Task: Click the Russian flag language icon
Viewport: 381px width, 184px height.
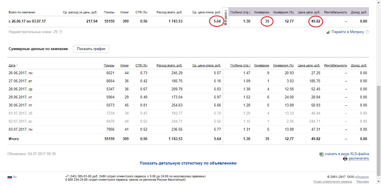Action: click(x=10, y=177)
